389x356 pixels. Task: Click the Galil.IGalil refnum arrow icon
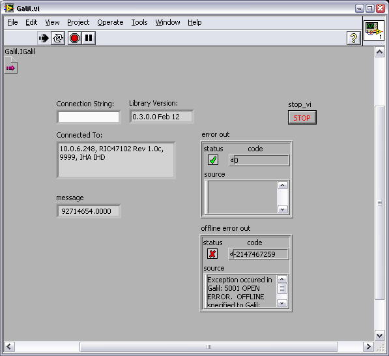11,65
